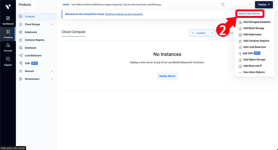Click the Add Kubernetes icon in Deploy menu
The width and height of the screenshot is (278, 150).
[240, 35]
